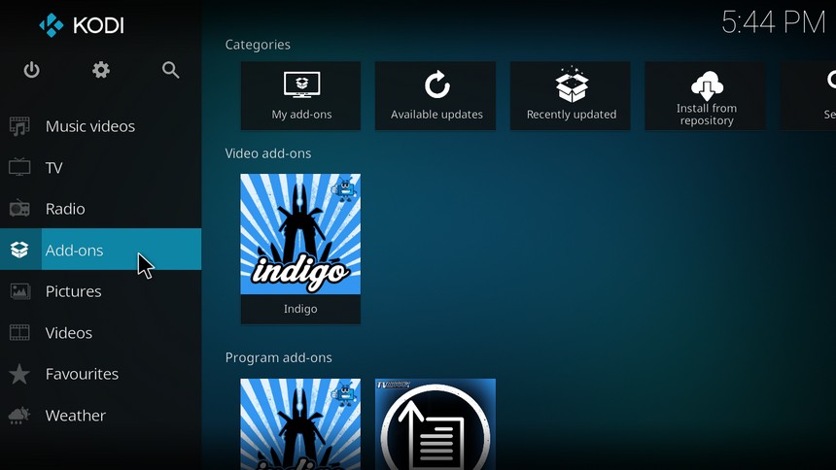Click the power icon in the sidebar
Image resolution: width=836 pixels, height=470 pixels.
(x=31, y=70)
